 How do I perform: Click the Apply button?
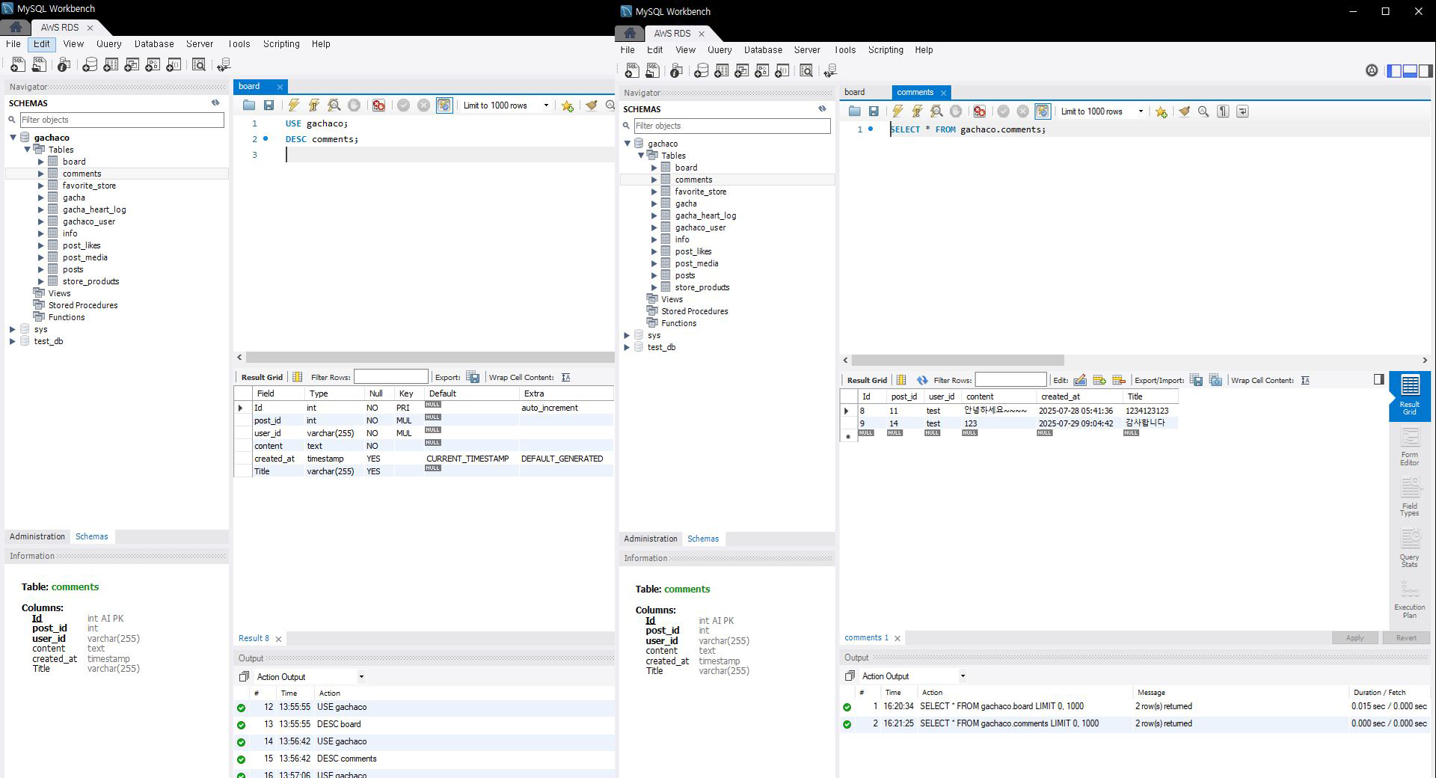tap(1354, 638)
